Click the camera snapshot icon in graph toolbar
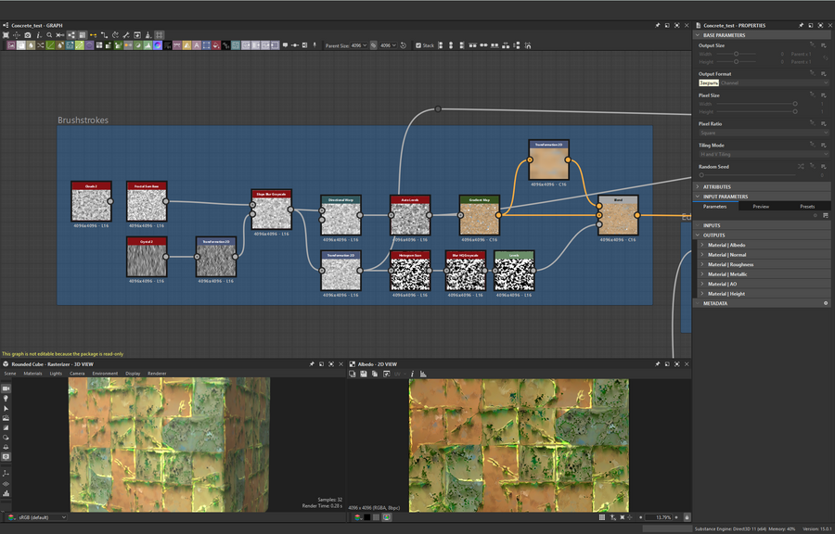Image resolution: width=835 pixels, height=534 pixels. click(28, 35)
